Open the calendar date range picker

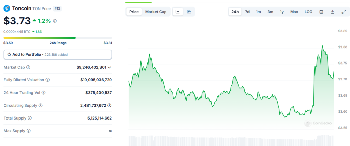(x=321, y=12)
